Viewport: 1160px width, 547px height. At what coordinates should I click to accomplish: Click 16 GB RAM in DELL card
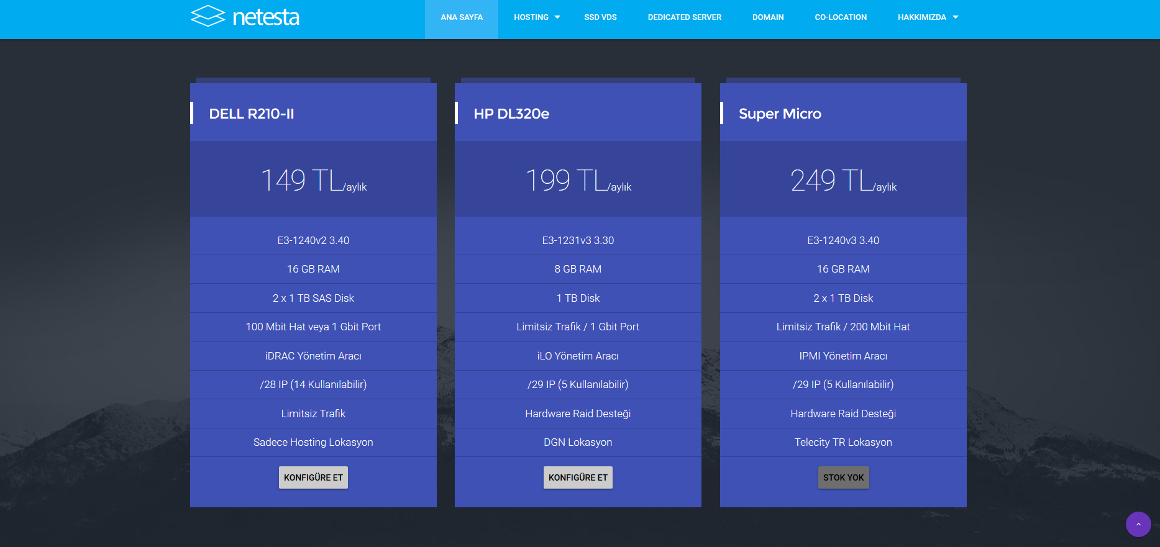(x=313, y=269)
